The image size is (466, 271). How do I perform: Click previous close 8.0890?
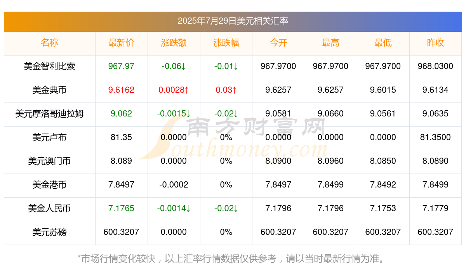coord(435,161)
